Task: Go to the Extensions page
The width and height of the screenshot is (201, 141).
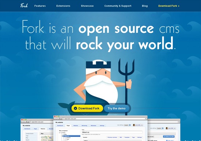Action: pos(63,6)
